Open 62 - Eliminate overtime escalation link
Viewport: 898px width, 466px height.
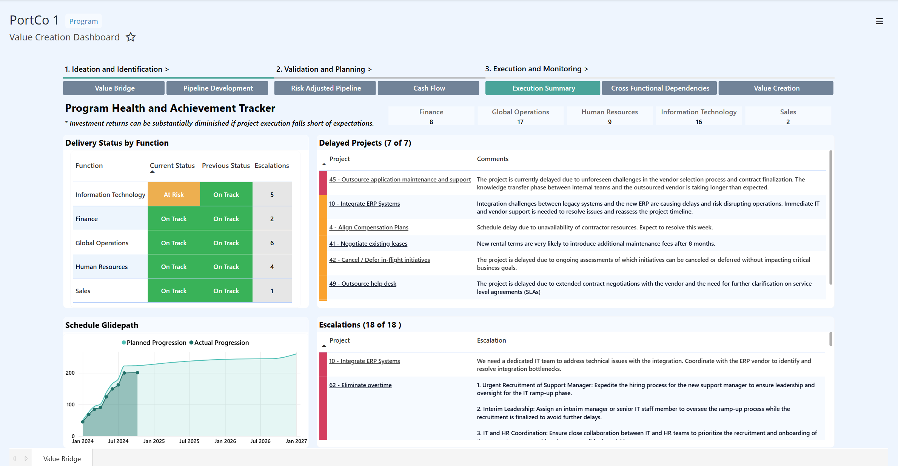click(360, 385)
